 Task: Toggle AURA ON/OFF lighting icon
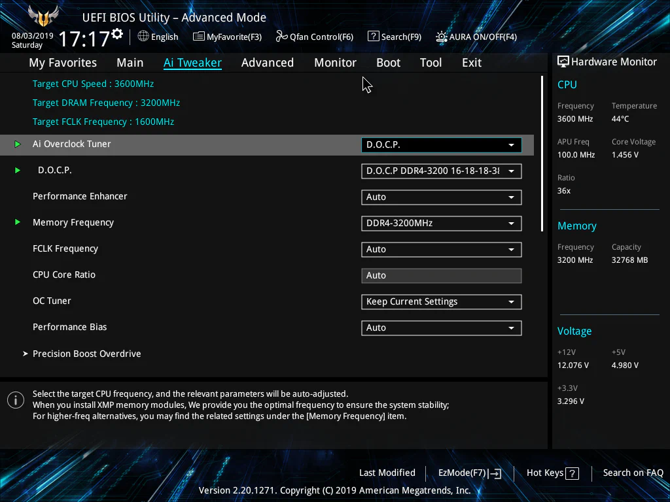(442, 37)
